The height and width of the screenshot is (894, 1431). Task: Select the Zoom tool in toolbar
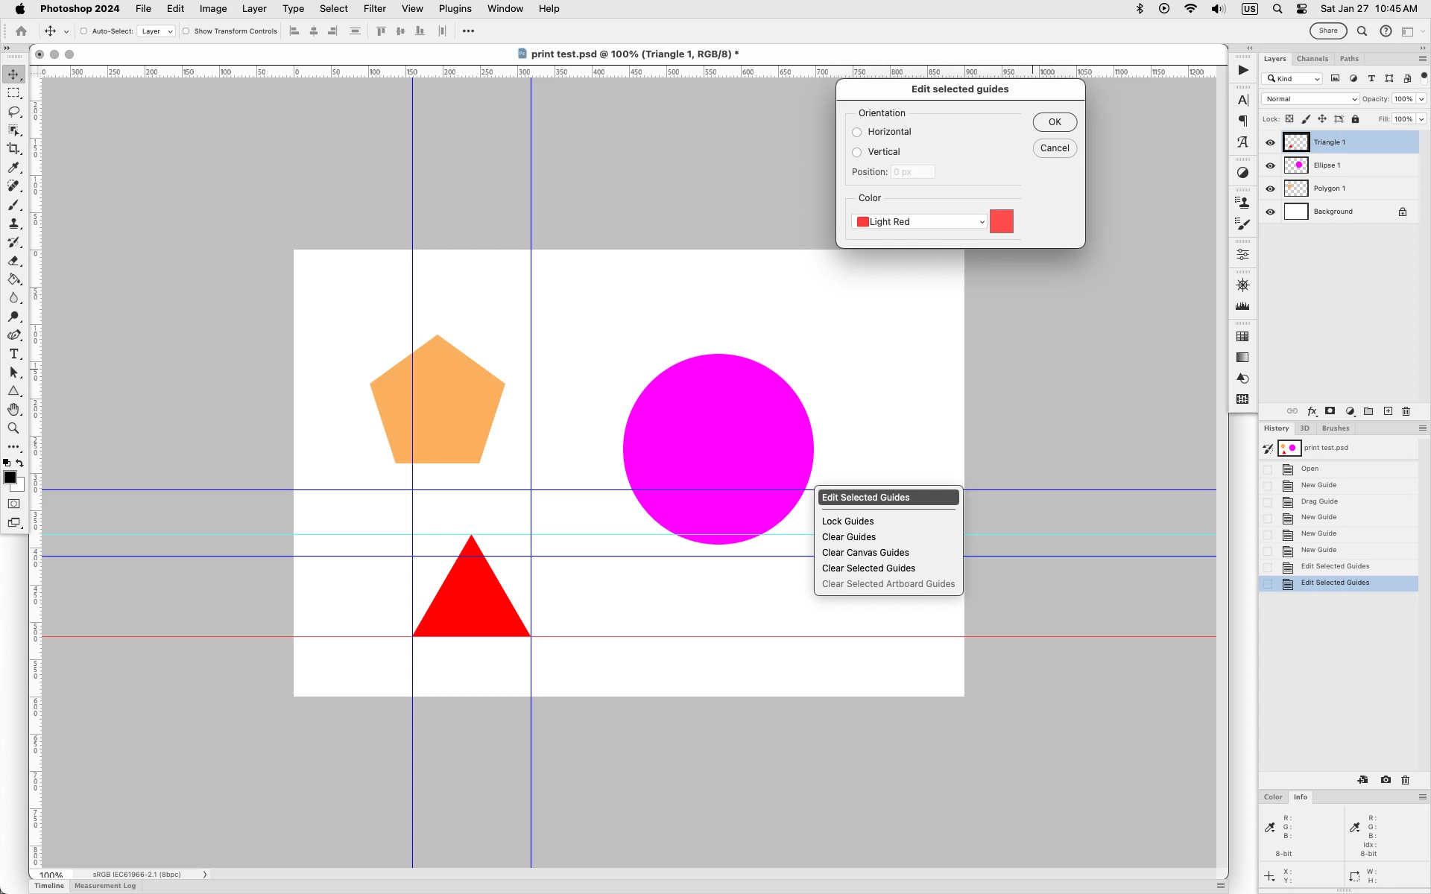(13, 428)
